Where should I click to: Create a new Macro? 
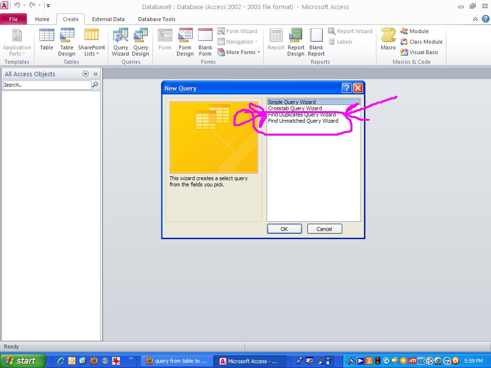tap(388, 39)
